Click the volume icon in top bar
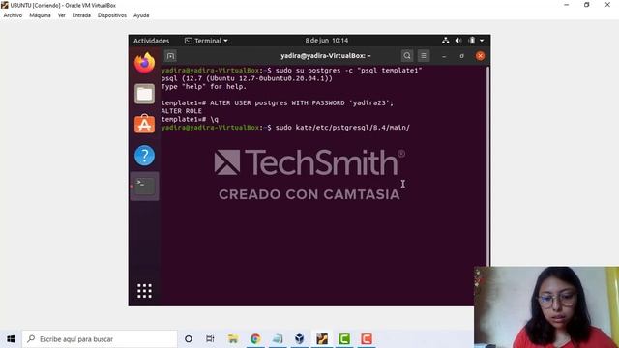The image size is (619, 348). [x=458, y=41]
